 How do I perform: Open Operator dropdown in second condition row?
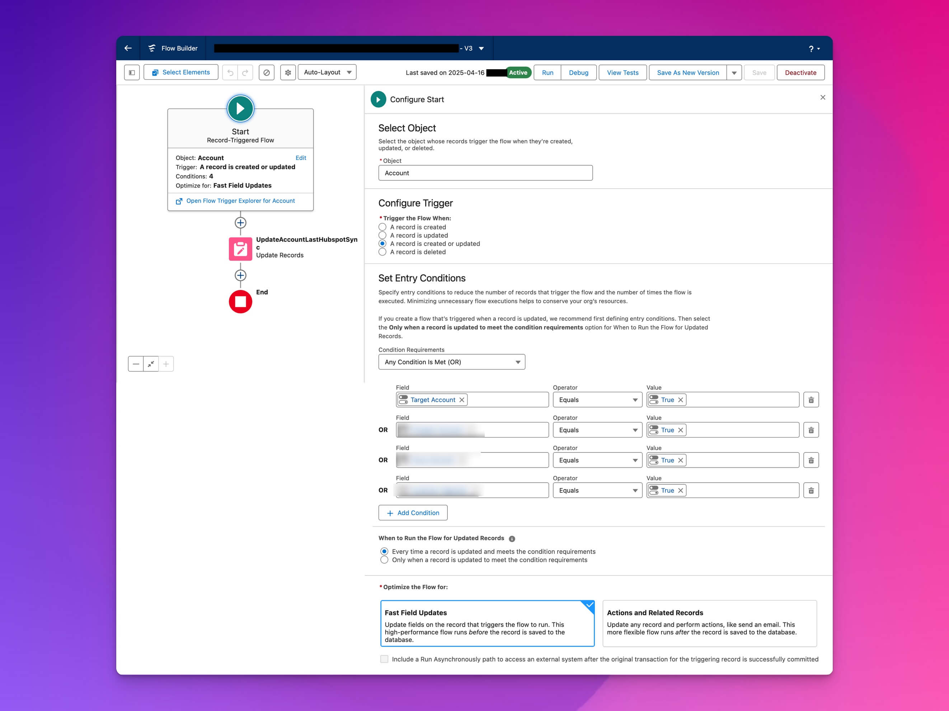click(x=597, y=430)
